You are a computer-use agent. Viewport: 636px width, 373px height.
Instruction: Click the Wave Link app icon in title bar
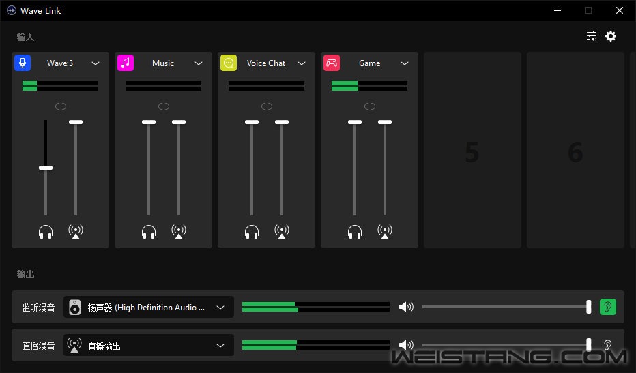[x=12, y=10]
